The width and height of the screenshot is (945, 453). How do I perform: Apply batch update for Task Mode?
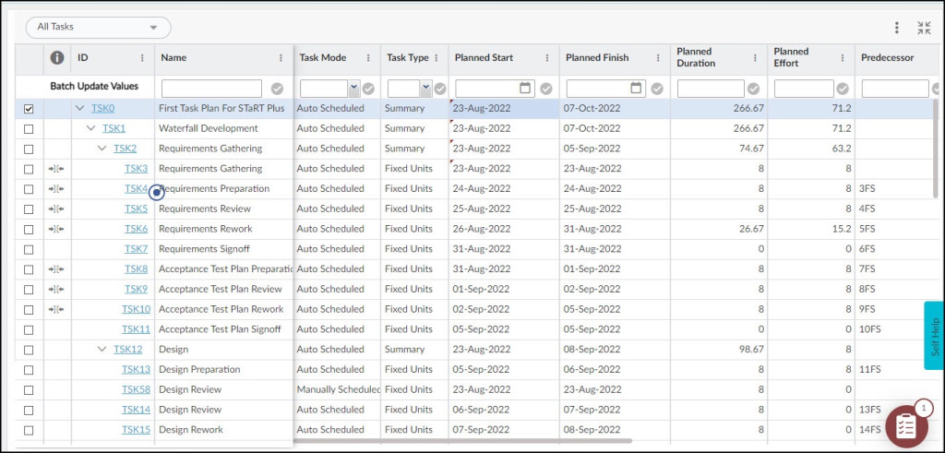368,89
